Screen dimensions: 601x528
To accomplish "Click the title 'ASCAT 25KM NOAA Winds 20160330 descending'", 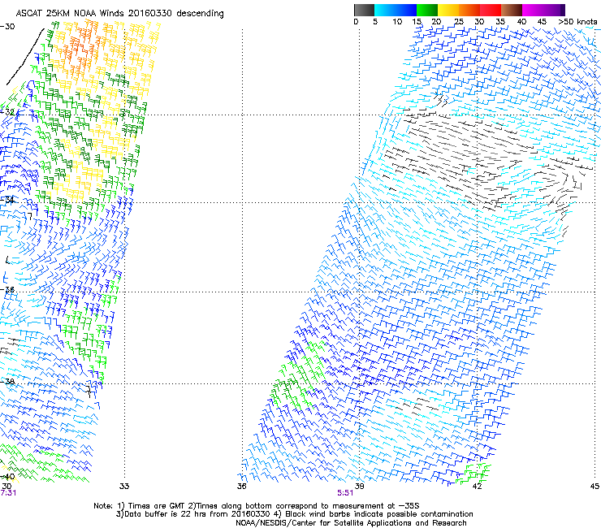I will [x=120, y=14].
